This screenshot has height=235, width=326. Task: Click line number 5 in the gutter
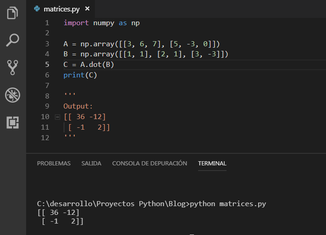tap(47, 65)
